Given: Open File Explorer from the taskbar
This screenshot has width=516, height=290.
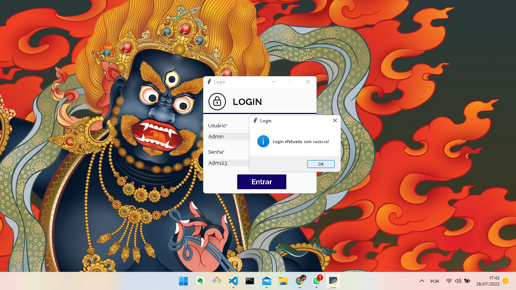Looking at the screenshot, I should [283, 281].
